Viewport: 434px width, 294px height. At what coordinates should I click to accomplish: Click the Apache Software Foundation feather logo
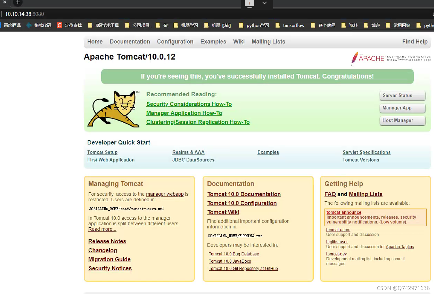click(x=391, y=58)
